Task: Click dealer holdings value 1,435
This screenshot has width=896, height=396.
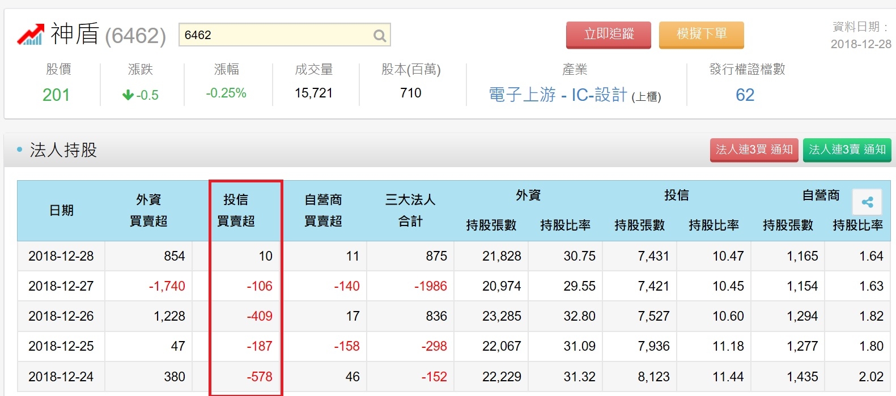Action: point(802,377)
